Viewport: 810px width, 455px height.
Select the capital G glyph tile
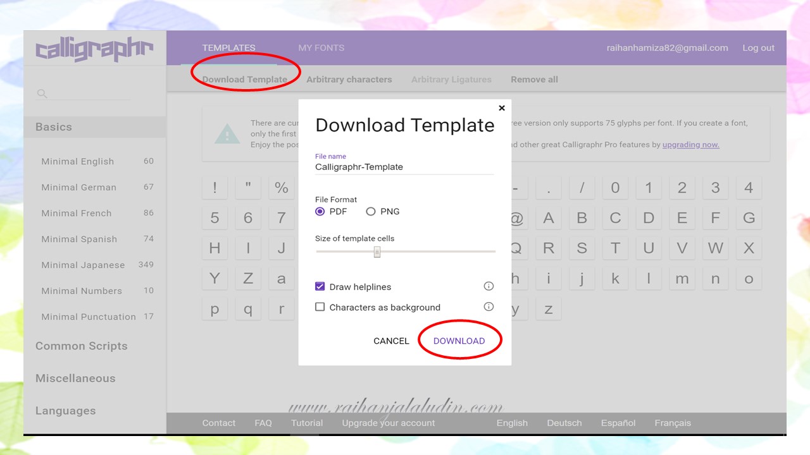click(749, 218)
